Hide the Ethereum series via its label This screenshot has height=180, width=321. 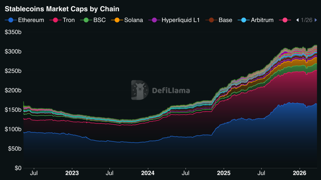click(31, 20)
